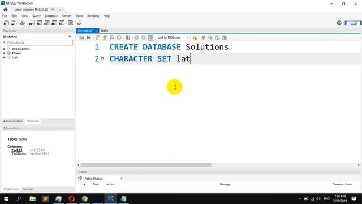Click the rollback transaction icon
This screenshot has height=204, width=362.
click(144, 37)
